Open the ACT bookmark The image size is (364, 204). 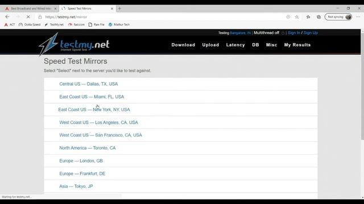[10, 24]
